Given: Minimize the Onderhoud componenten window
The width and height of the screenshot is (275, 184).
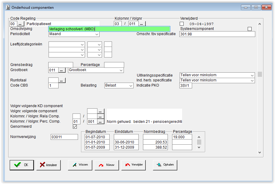Looking at the screenshot, I should coord(246,7).
